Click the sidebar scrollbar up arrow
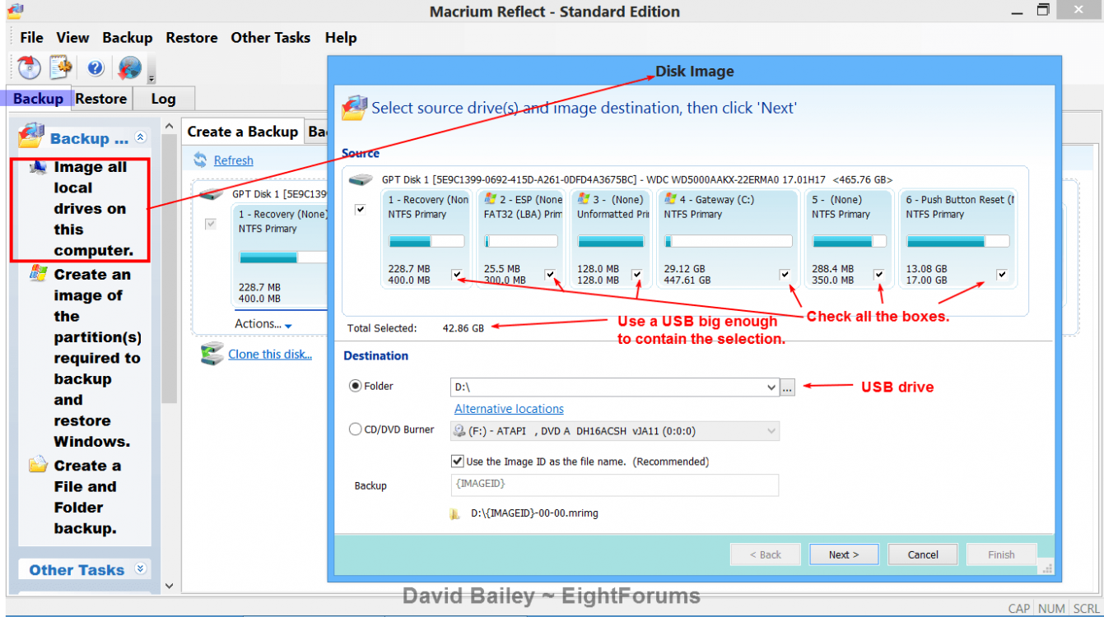This screenshot has width=1104, height=617. pyautogui.click(x=169, y=126)
